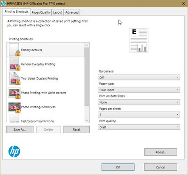Select the "Two-sided (Duplex) Printing" label

39,79
